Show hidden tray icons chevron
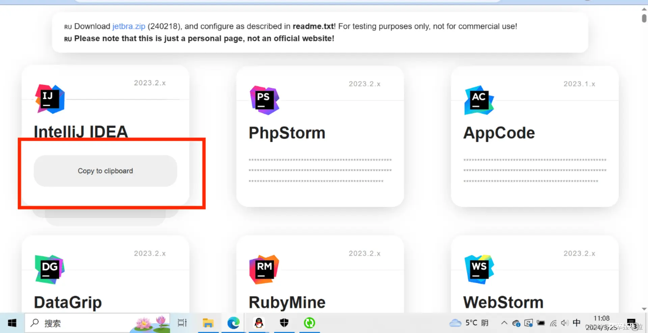 point(504,323)
